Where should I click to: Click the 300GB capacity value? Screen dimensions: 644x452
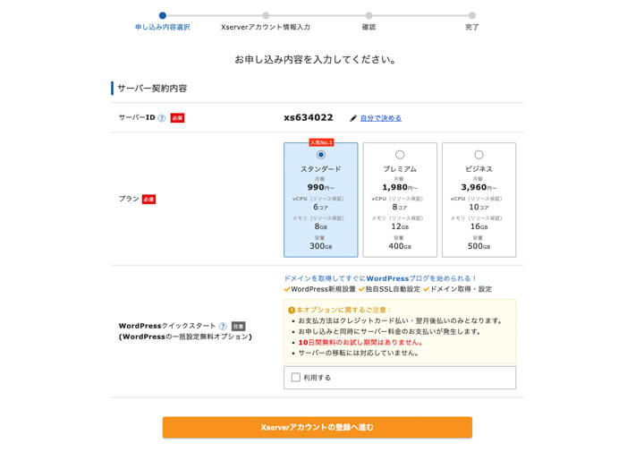(x=321, y=246)
